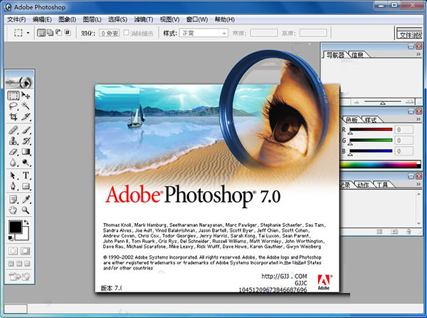Select the Hand tool
427x318 pixels.
click(13, 210)
